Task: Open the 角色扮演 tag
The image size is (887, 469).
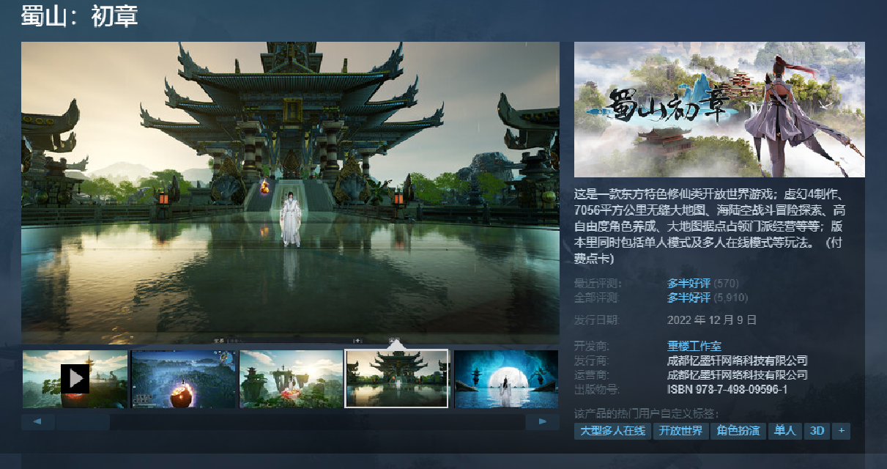Action: tap(738, 431)
